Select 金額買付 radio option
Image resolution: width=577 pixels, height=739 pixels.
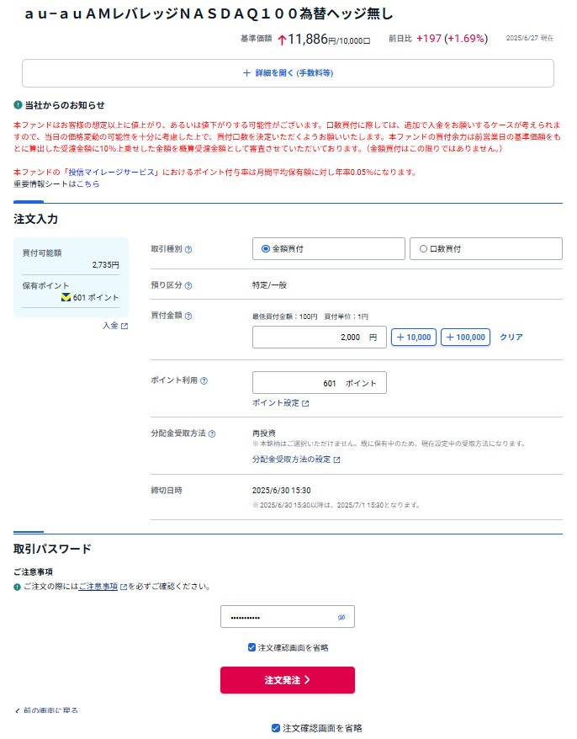coord(266,249)
